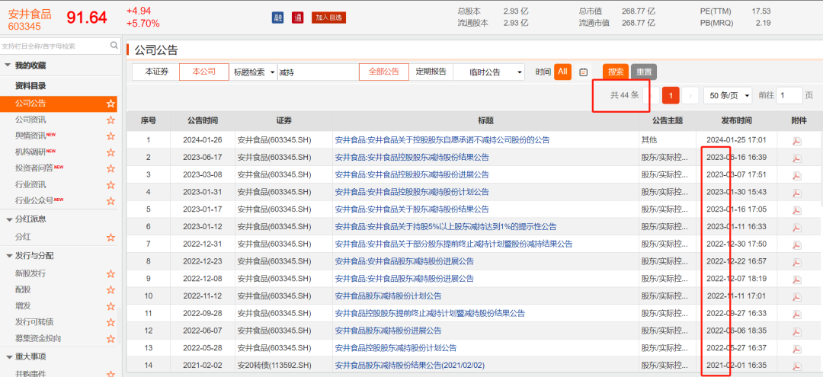Select the 本证券 scope option
Image resolution: width=823 pixels, height=377 pixels.
(155, 72)
